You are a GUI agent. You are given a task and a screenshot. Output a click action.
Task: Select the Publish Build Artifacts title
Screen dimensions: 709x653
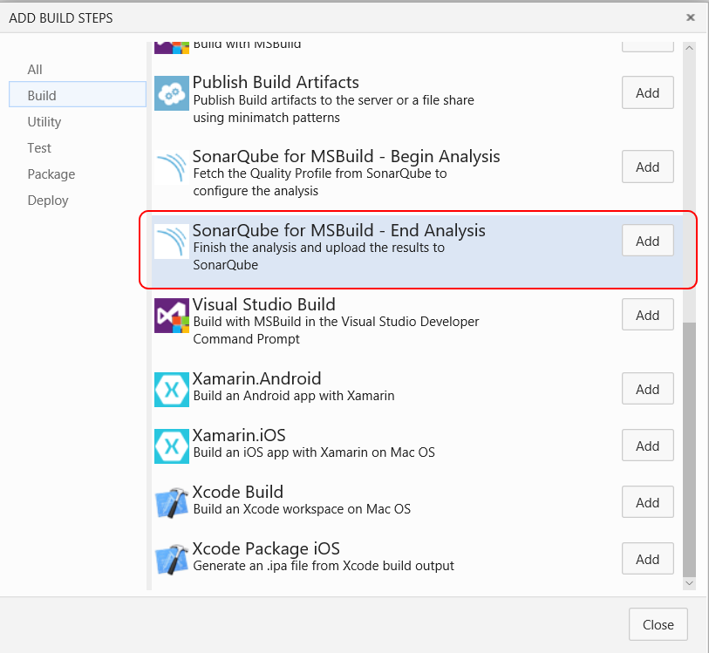[276, 82]
